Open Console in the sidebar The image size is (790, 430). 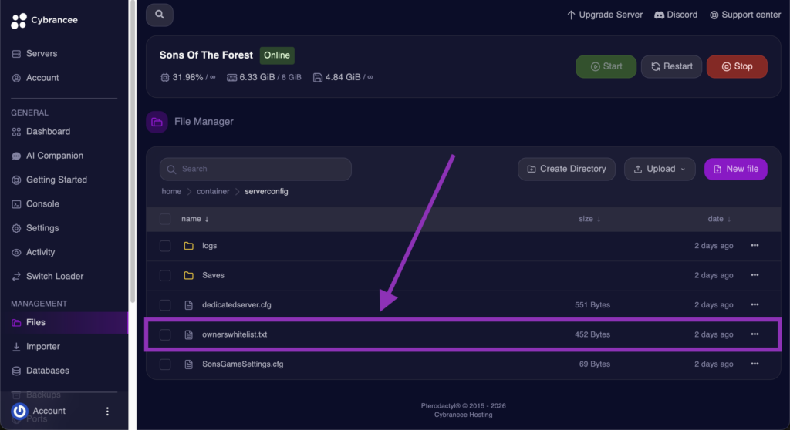coord(42,204)
